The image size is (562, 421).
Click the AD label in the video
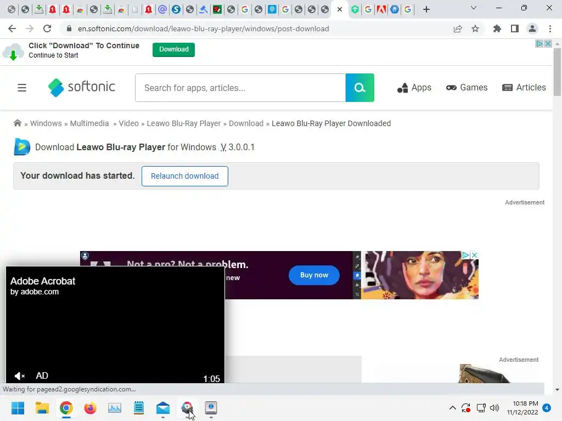(42, 376)
